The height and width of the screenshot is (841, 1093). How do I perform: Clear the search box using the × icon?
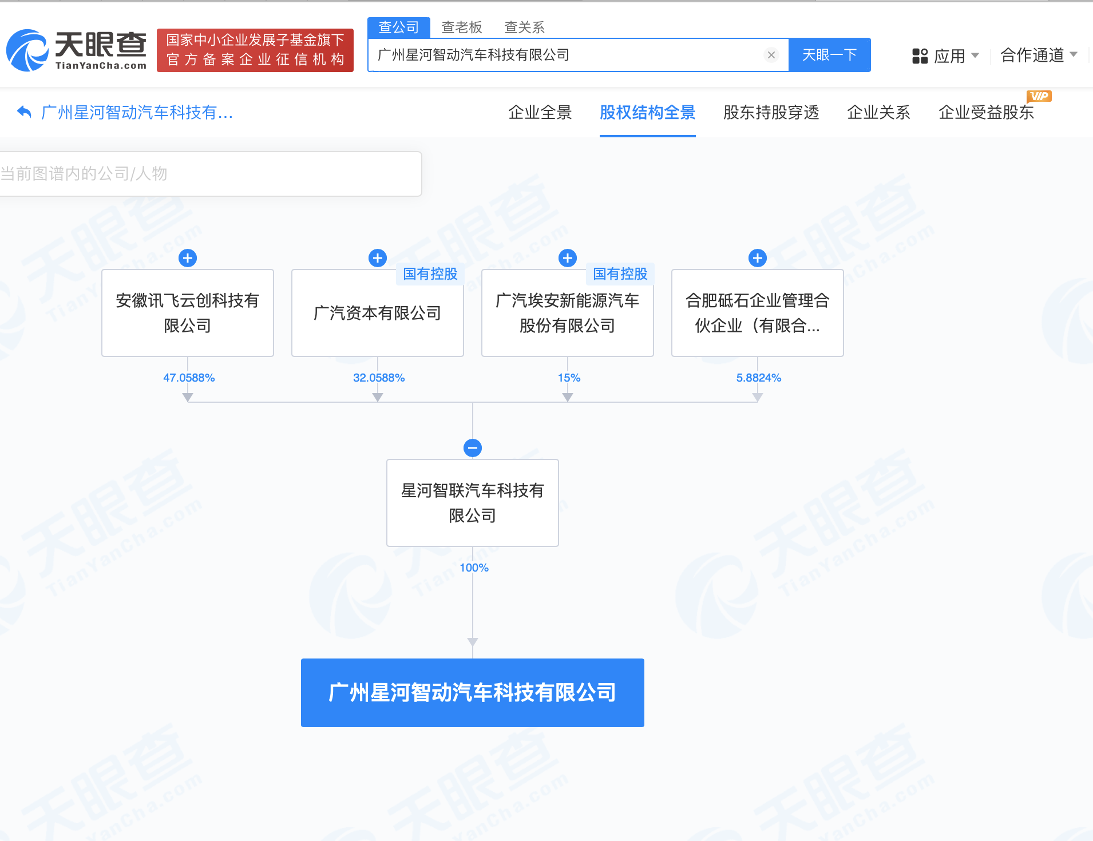click(x=771, y=55)
